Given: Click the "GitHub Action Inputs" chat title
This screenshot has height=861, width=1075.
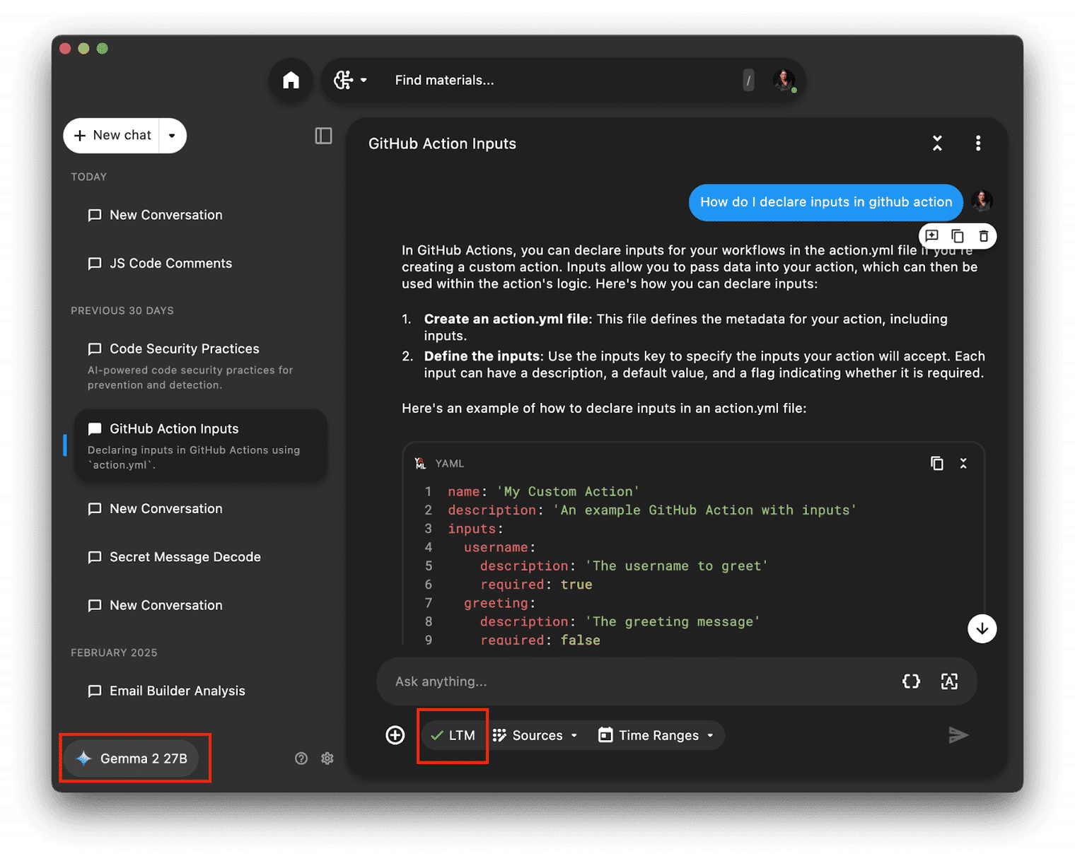Looking at the screenshot, I should [442, 143].
